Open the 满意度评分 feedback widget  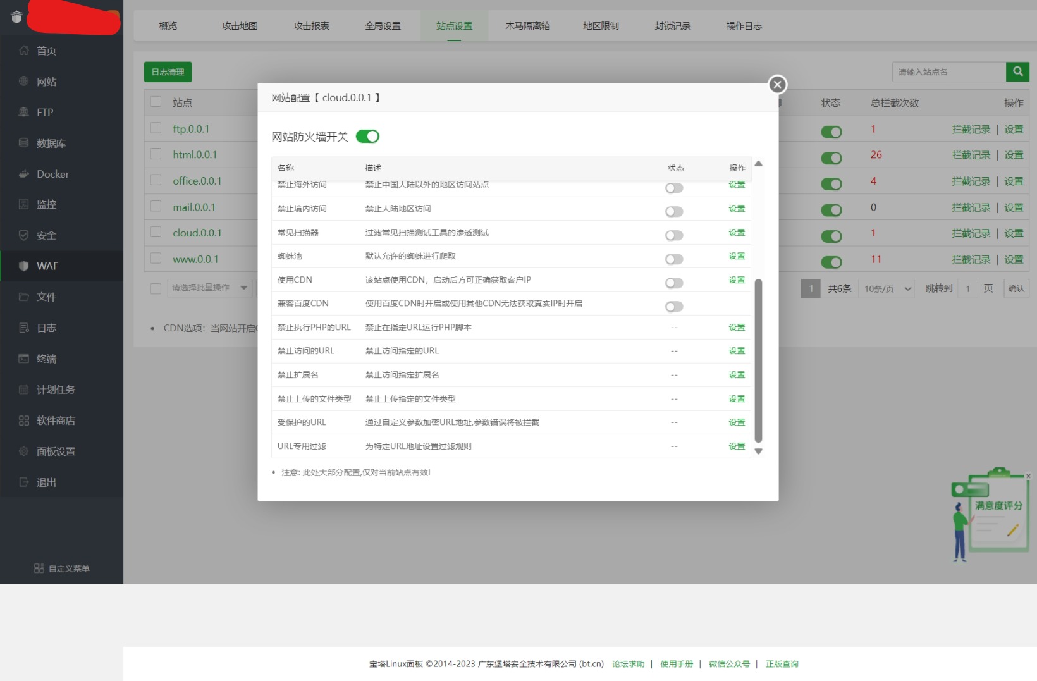991,514
